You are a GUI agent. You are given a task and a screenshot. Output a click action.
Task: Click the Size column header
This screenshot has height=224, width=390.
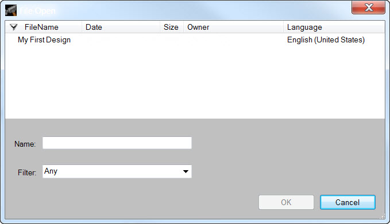[171, 27]
